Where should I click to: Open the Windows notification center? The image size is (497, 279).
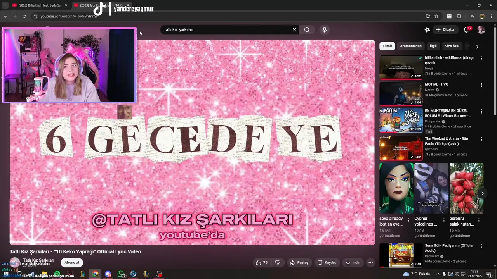(489, 274)
